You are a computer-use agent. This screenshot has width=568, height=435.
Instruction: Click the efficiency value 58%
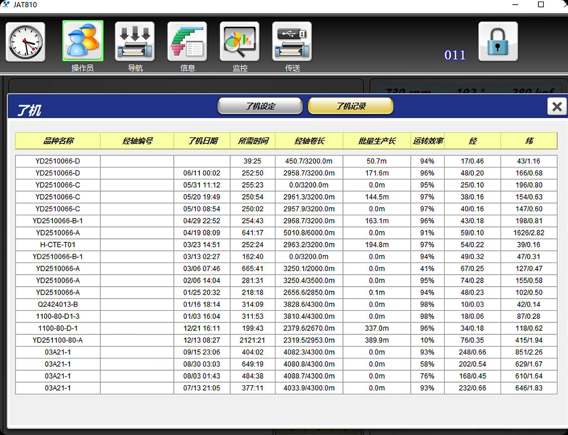[427, 364]
